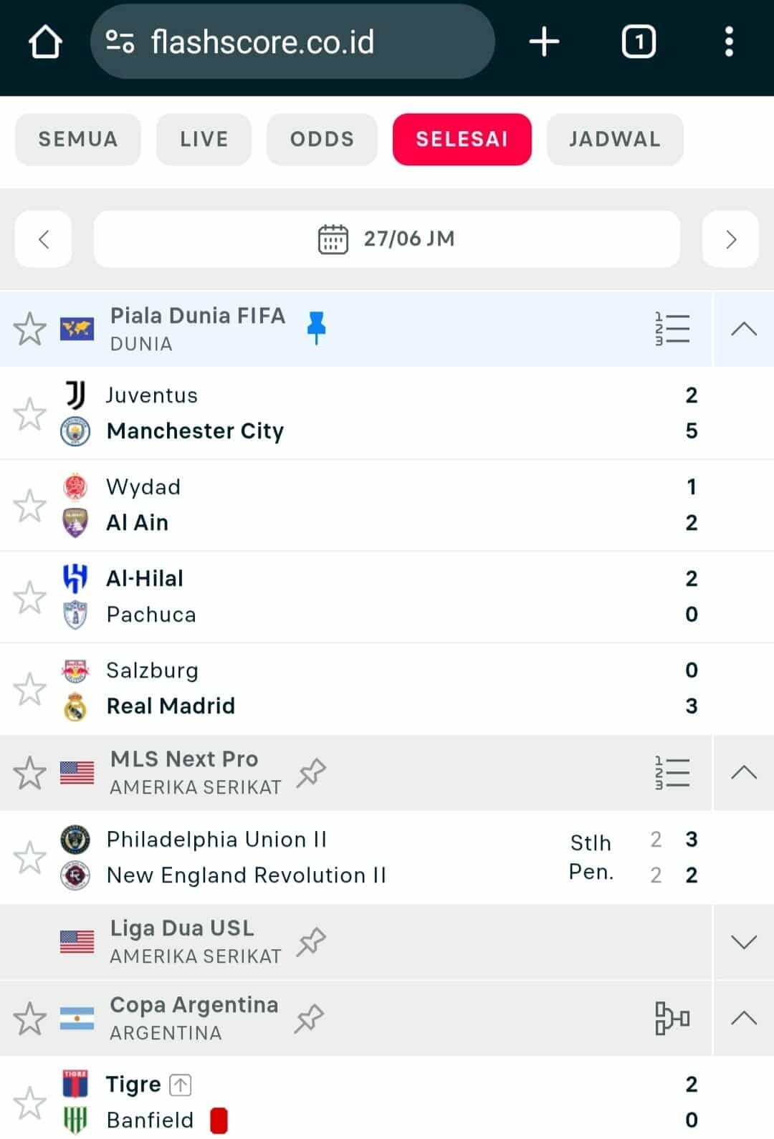Unpin the Piala Dunia FIFA league
The height and width of the screenshot is (1139, 774).
tap(316, 327)
